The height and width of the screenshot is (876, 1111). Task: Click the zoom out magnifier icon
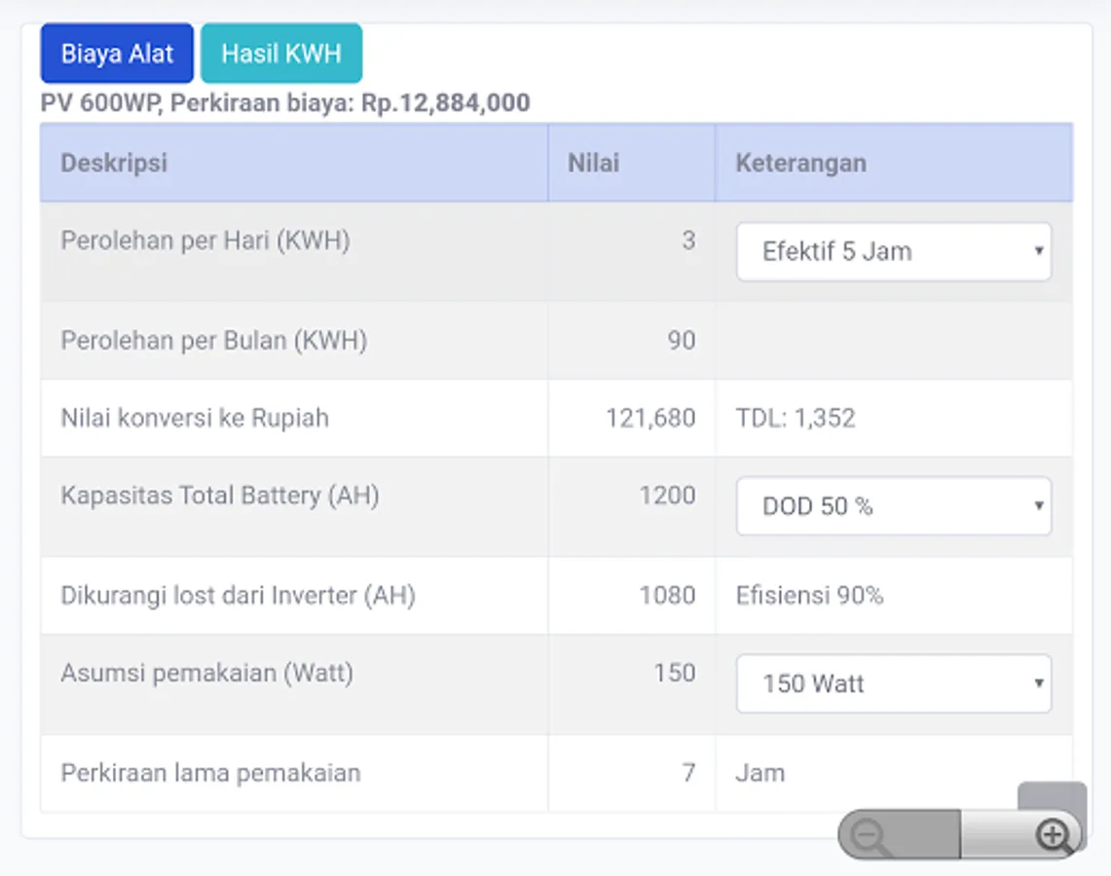pos(868,836)
